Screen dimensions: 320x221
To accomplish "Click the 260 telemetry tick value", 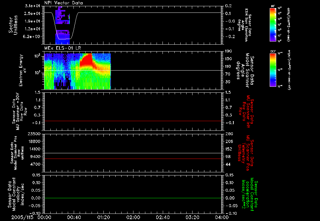I will (x=229, y=134).
